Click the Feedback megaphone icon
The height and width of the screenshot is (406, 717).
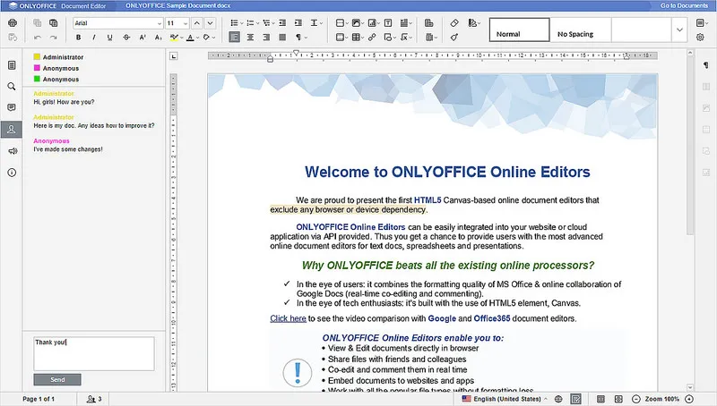click(x=12, y=151)
